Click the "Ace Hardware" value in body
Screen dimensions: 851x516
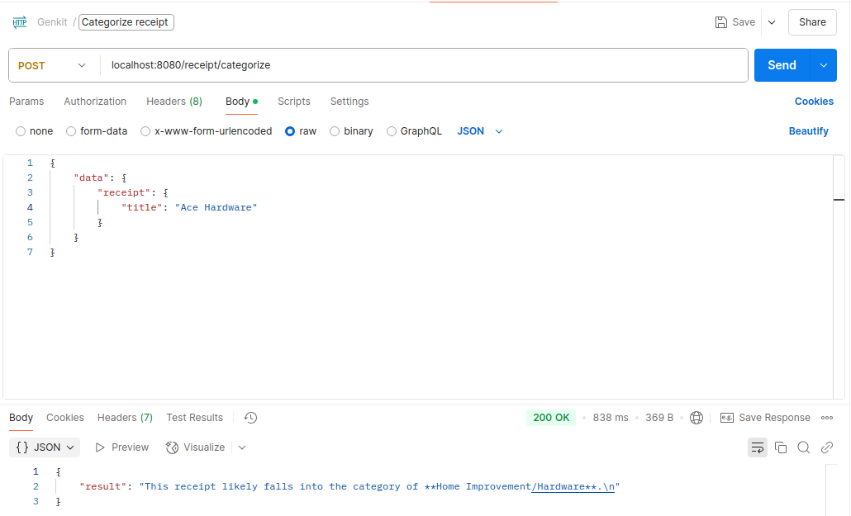pos(216,207)
